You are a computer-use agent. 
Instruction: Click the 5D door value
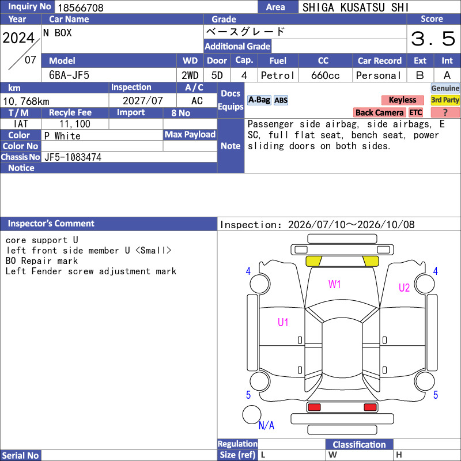[x=217, y=75]
